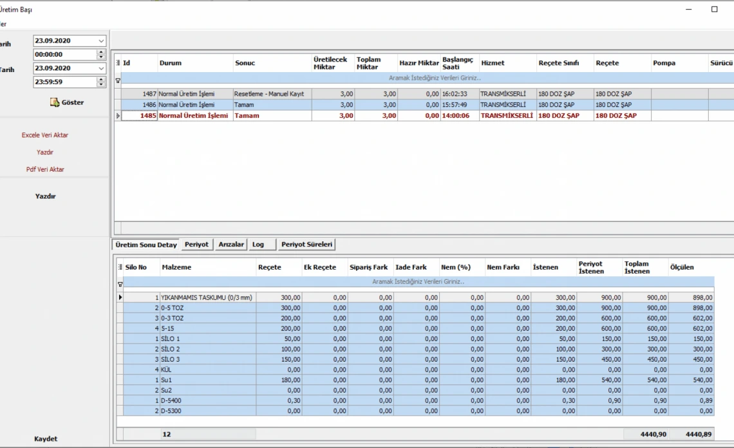Open the Arızalar tab
The height and width of the screenshot is (448, 734).
coord(231,245)
